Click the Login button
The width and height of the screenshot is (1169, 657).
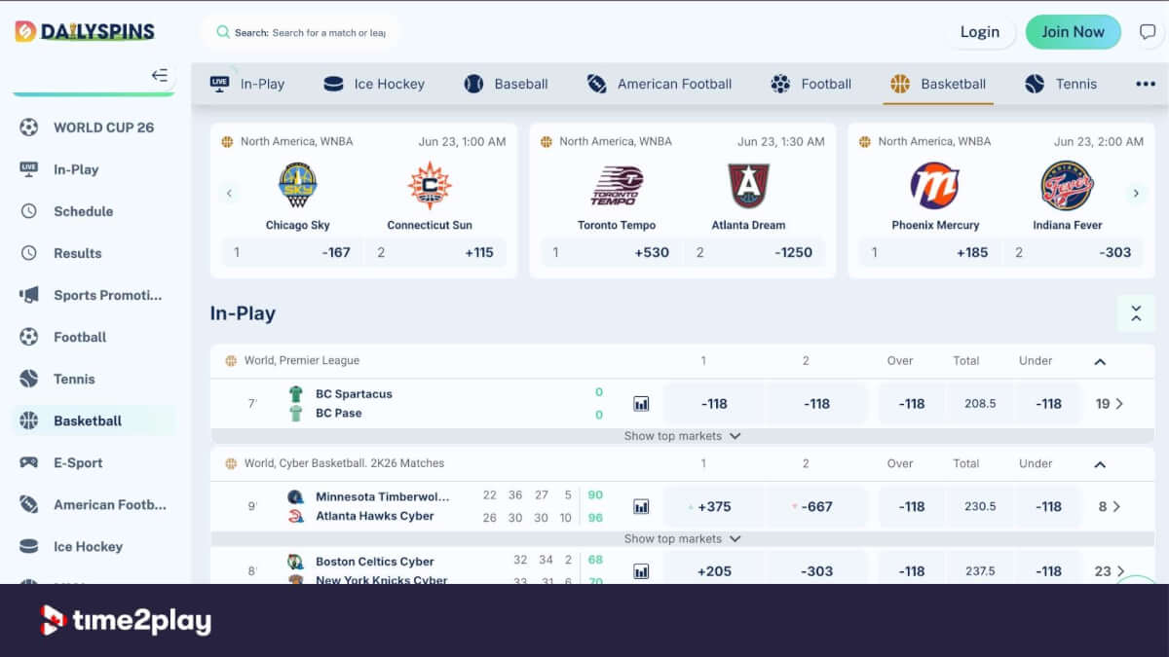[980, 32]
